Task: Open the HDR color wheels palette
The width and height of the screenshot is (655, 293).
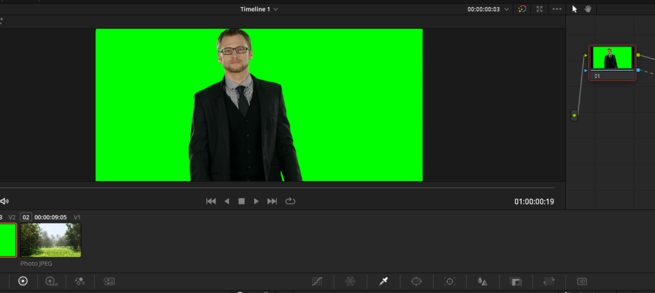Action: [x=51, y=281]
